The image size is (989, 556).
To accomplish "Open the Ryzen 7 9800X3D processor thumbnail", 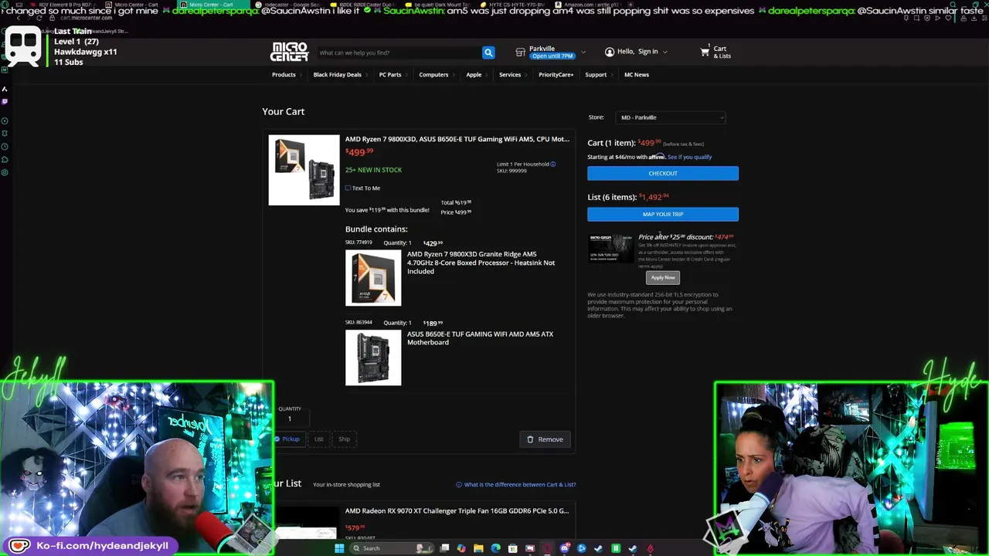I will click(x=373, y=278).
